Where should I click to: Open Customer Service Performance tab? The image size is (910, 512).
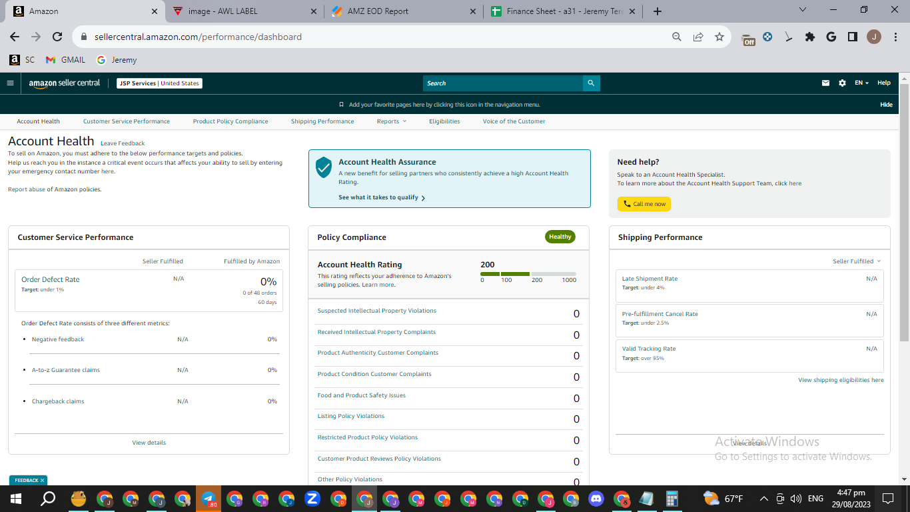tap(127, 121)
